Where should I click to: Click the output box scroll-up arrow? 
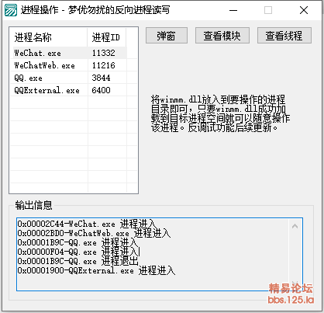click(295, 226)
